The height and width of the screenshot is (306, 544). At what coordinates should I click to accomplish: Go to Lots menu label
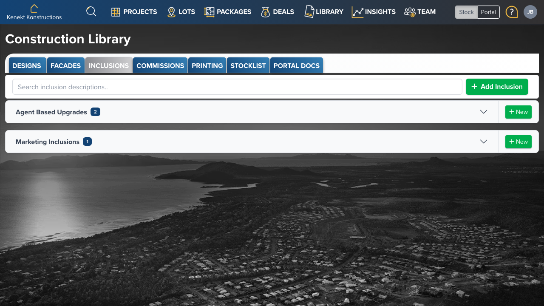click(187, 12)
